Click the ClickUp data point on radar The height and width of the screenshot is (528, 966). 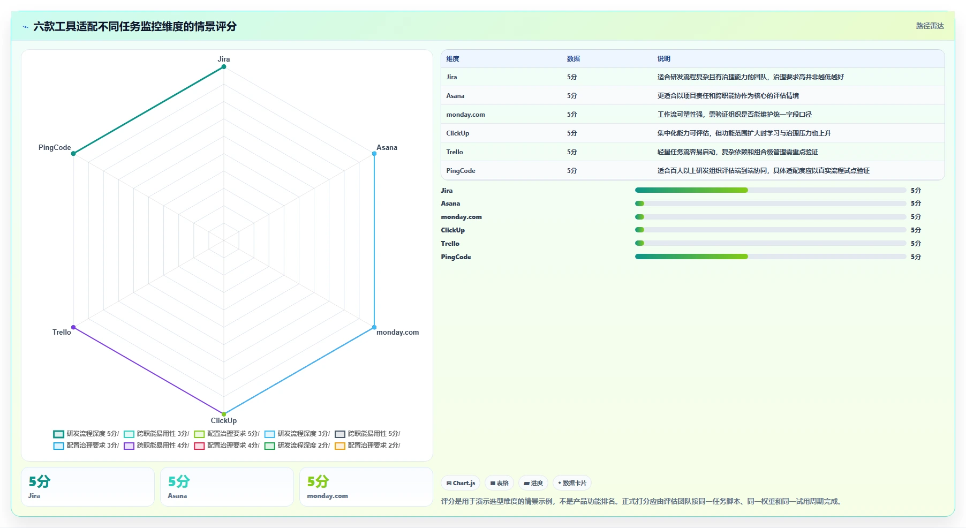(x=224, y=414)
